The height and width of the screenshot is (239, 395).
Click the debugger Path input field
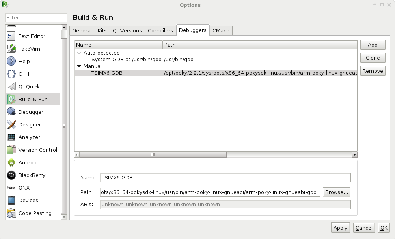pyautogui.click(x=210, y=192)
